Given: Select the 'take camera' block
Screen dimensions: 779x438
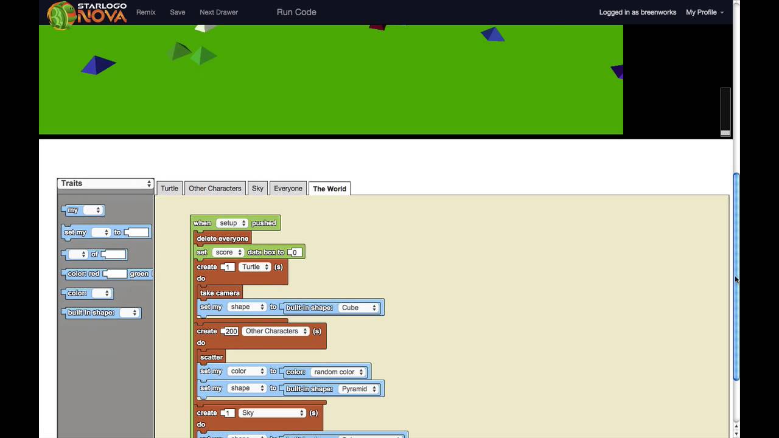Looking at the screenshot, I should tap(219, 293).
